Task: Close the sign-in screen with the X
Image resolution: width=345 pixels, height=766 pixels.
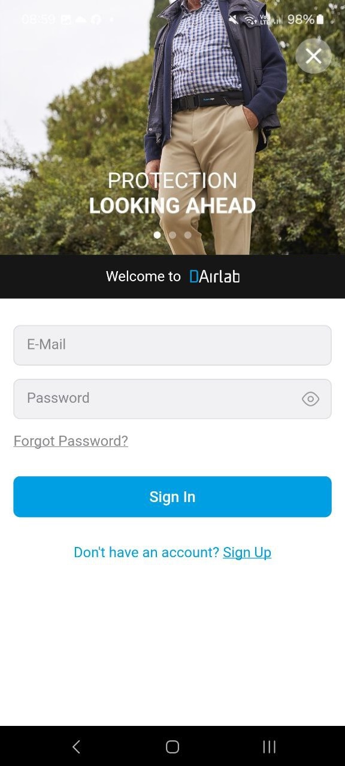Action: (313, 56)
